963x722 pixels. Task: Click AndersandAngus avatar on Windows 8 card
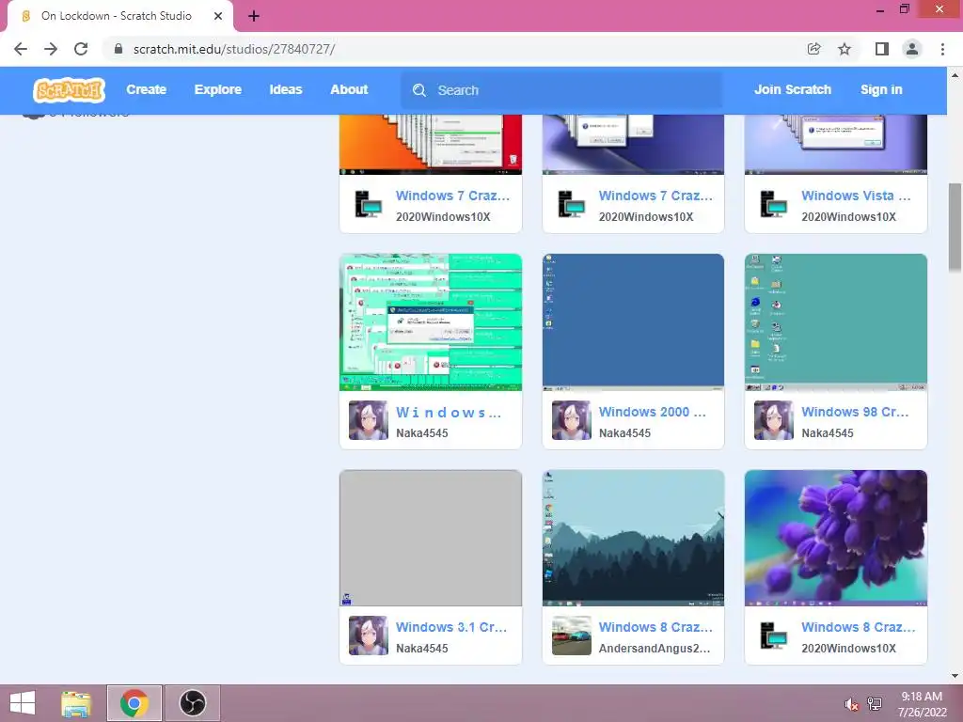click(571, 636)
